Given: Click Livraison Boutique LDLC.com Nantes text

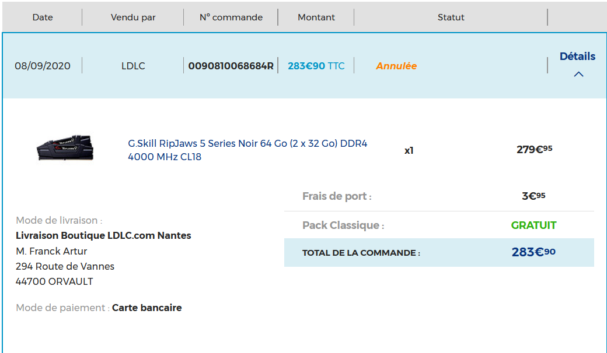Looking at the screenshot, I should pyautogui.click(x=103, y=235).
